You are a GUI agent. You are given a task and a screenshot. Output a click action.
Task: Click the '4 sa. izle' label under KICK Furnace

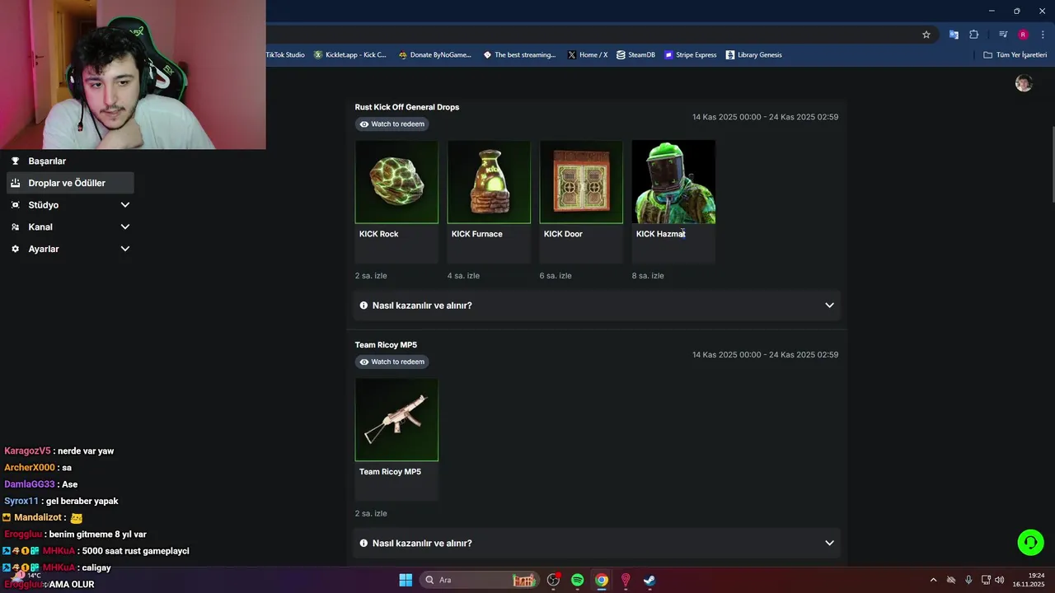point(463,276)
